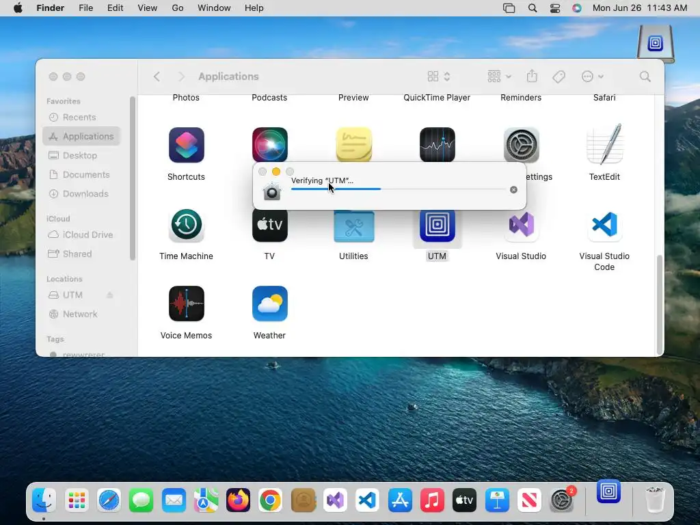700x525 pixels.
Task: Click the Share toolbar button
Action: (x=532, y=77)
